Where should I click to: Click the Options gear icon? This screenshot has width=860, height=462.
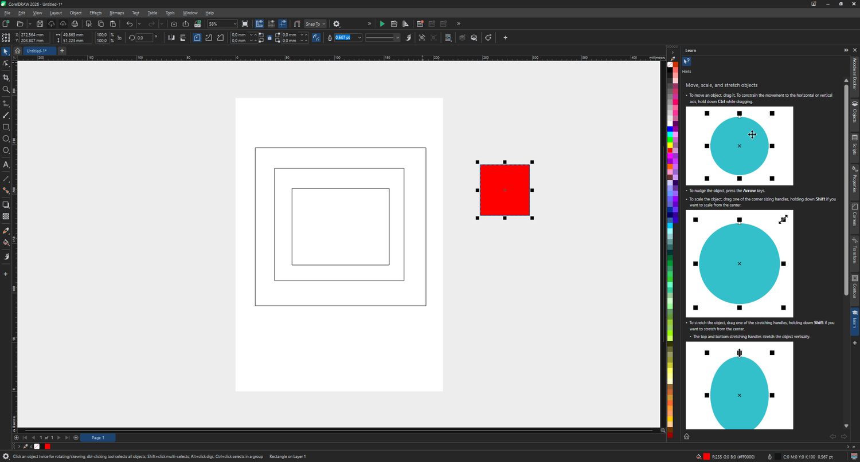337,24
